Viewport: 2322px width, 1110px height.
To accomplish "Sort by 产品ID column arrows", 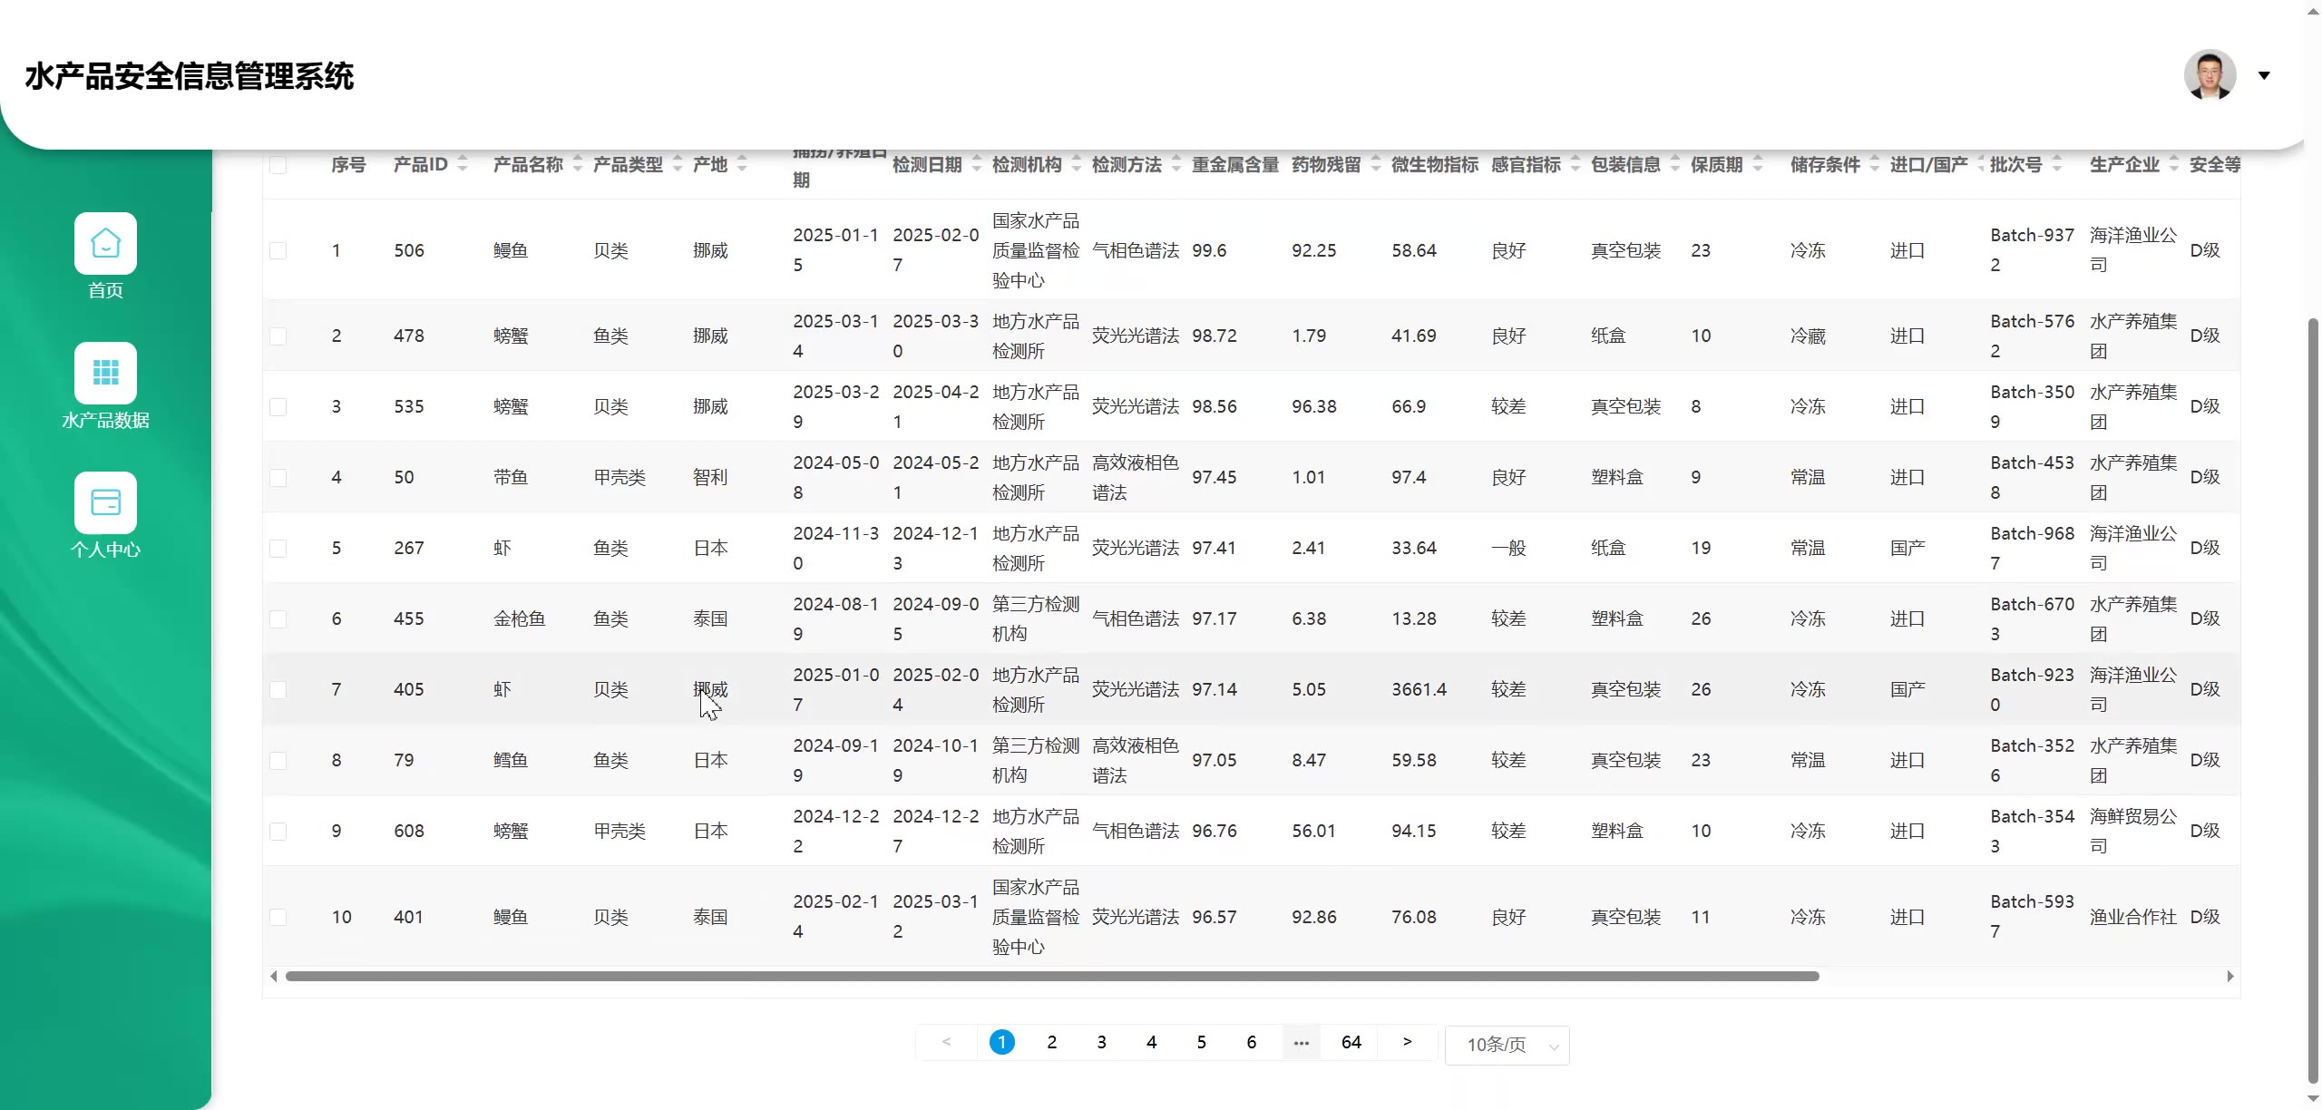I will click(x=463, y=164).
